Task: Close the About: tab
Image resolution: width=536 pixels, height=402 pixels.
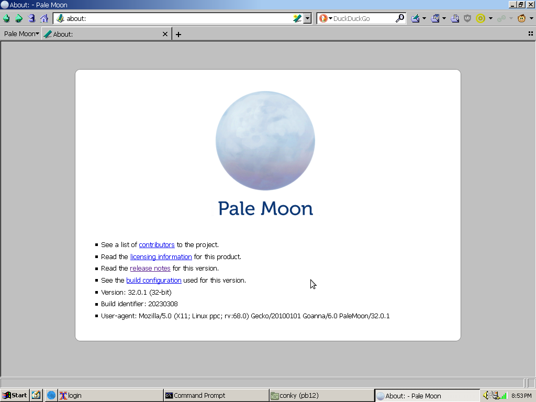Action: coord(165,34)
